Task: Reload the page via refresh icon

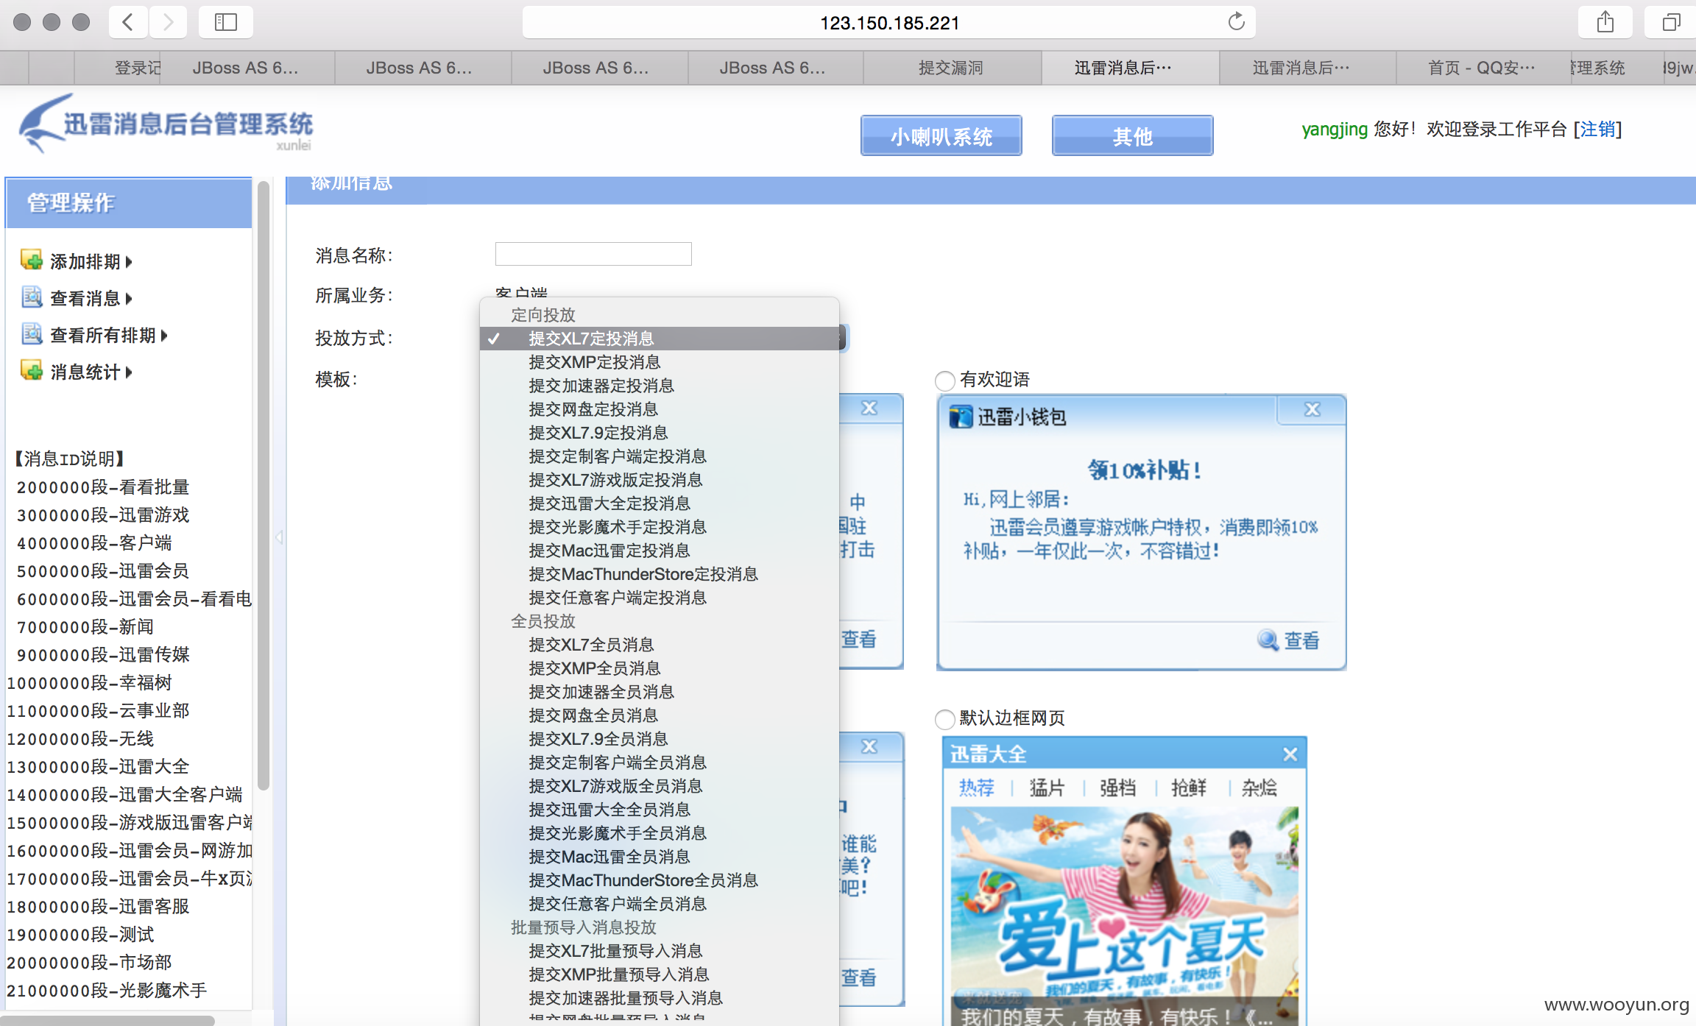Action: pos(1236,22)
